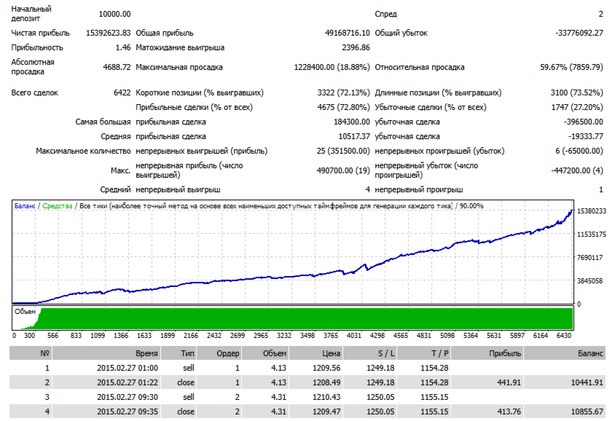Select the chart y-axis label 11535175

[592, 235]
